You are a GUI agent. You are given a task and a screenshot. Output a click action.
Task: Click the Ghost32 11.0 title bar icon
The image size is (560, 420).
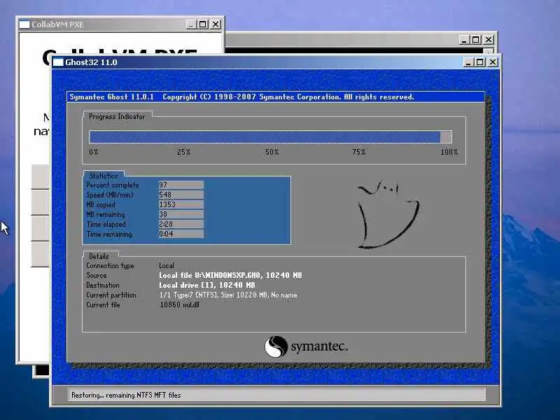coord(58,62)
